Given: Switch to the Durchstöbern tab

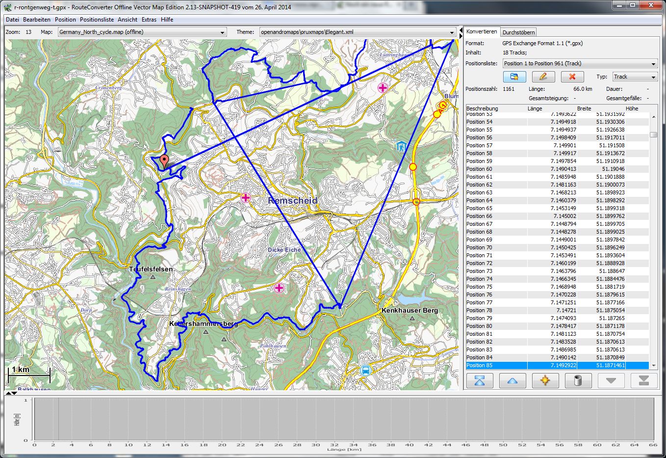Looking at the screenshot, I should click(518, 32).
